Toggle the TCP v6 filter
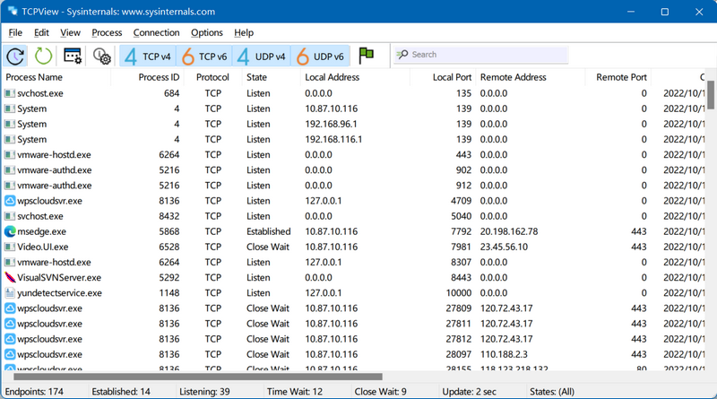The height and width of the screenshot is (399, 717). coord(204,56)
